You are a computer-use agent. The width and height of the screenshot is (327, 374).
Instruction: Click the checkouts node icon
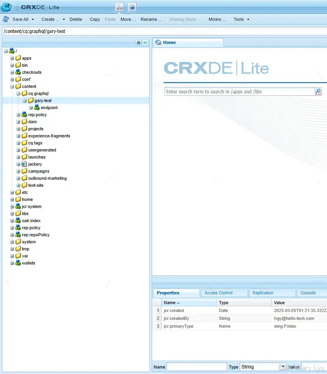pos(18,72)
